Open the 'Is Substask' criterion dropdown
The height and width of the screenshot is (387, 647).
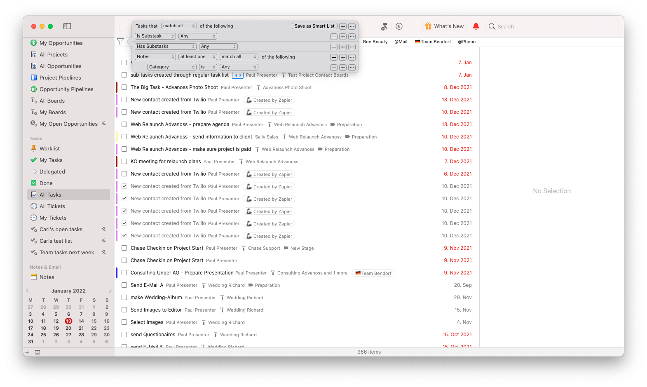click(x=155, y=36)
